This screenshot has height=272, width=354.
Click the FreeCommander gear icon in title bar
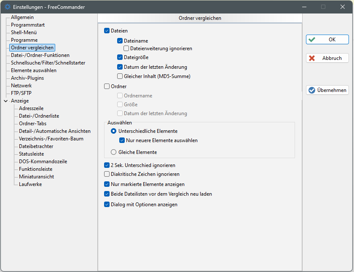tap(8, 7)
